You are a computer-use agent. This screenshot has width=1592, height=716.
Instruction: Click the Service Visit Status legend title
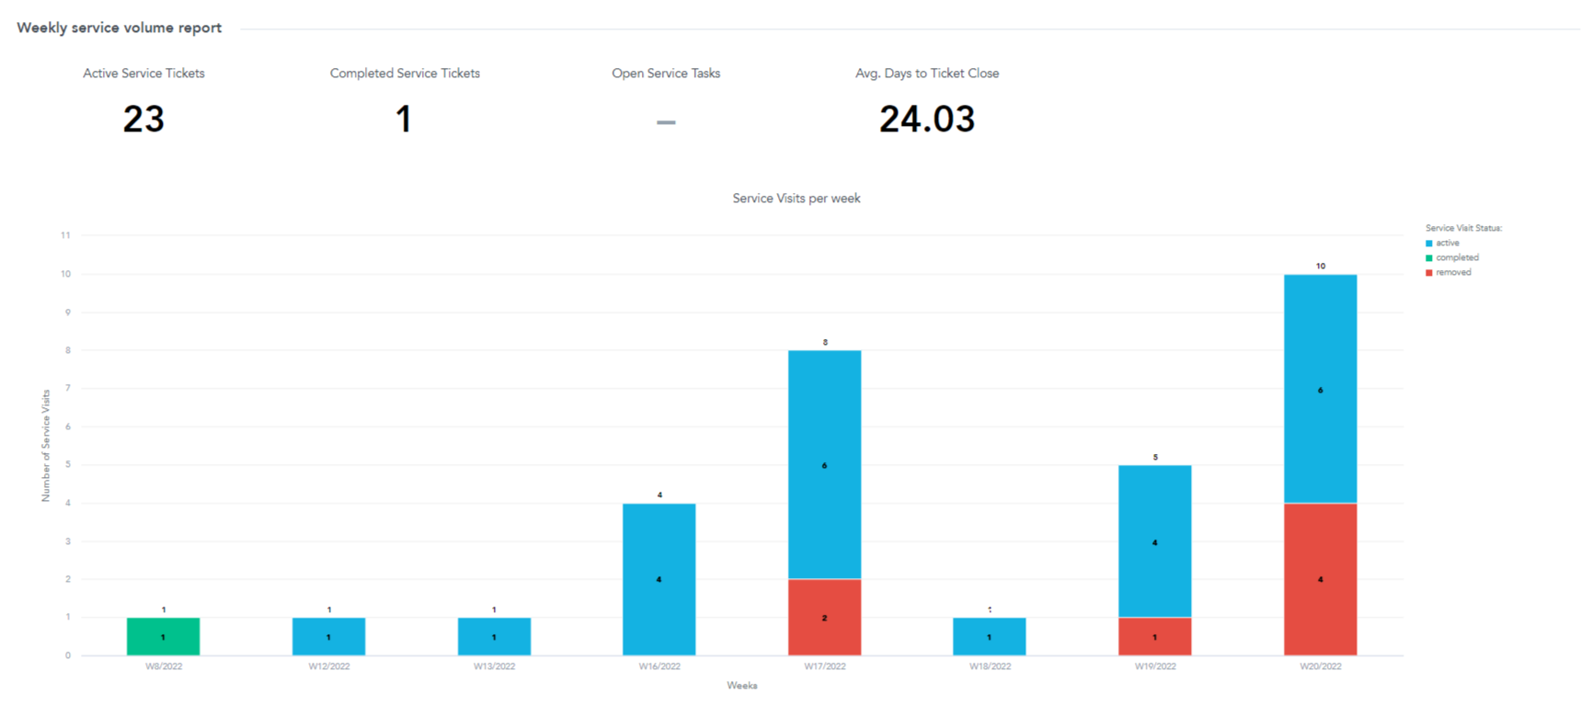1463,228
